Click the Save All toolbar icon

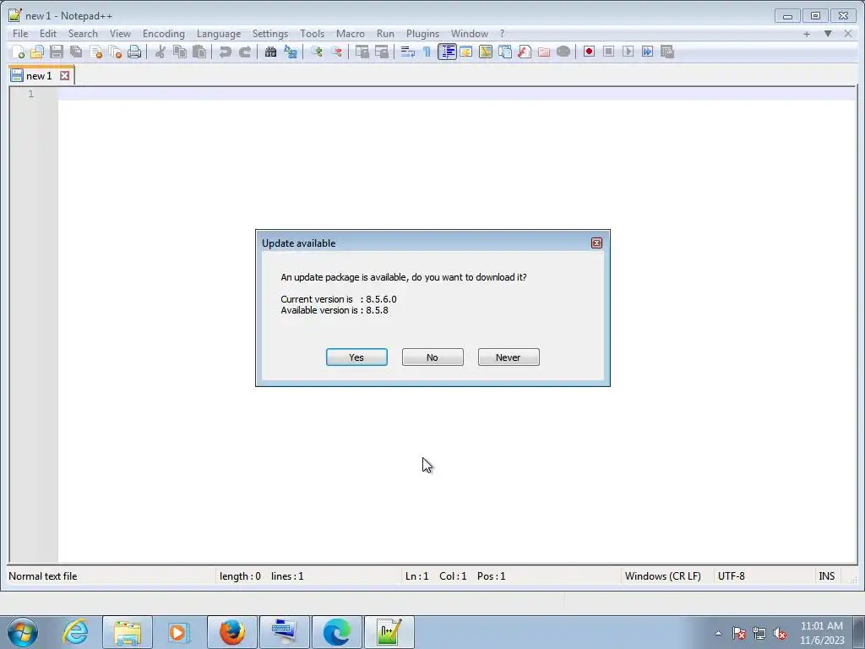tap(76, 52)
